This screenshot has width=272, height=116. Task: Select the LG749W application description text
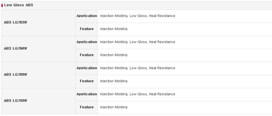coord(138,94)
